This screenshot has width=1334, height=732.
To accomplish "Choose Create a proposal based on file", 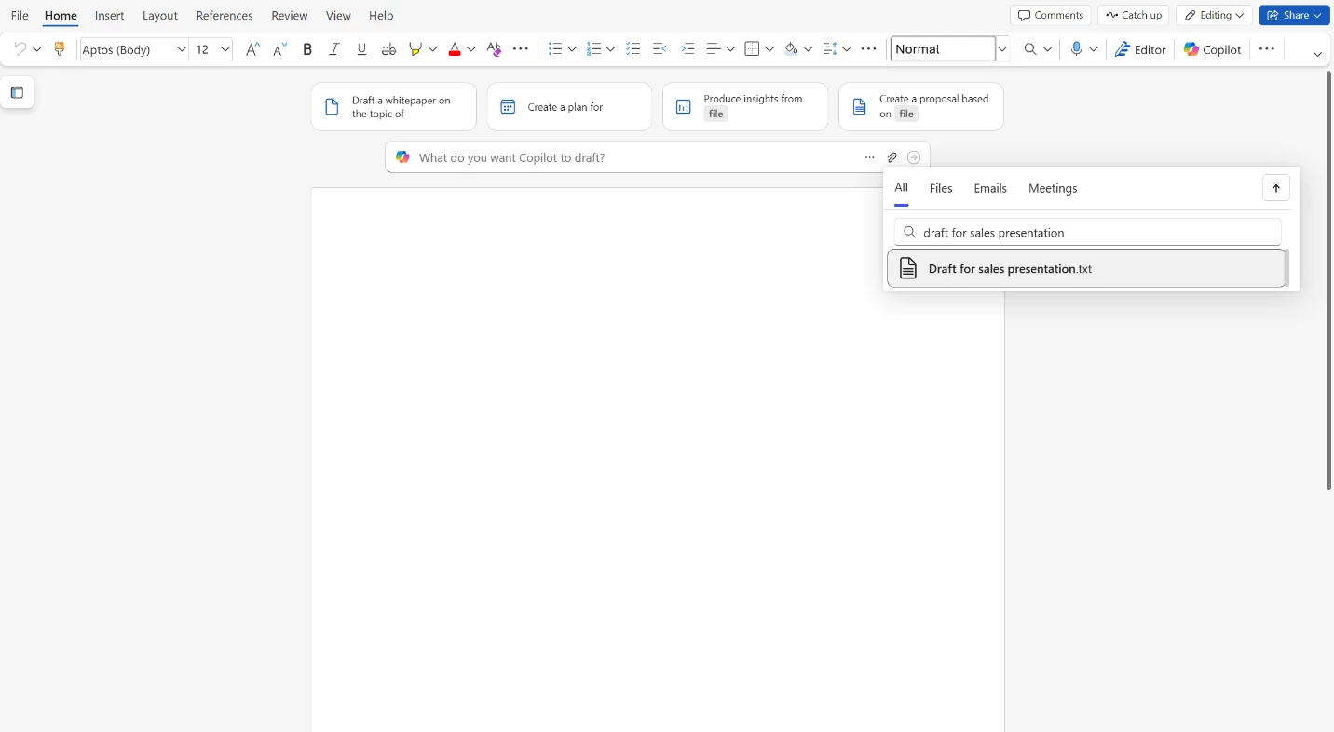I will pos(921,107).
